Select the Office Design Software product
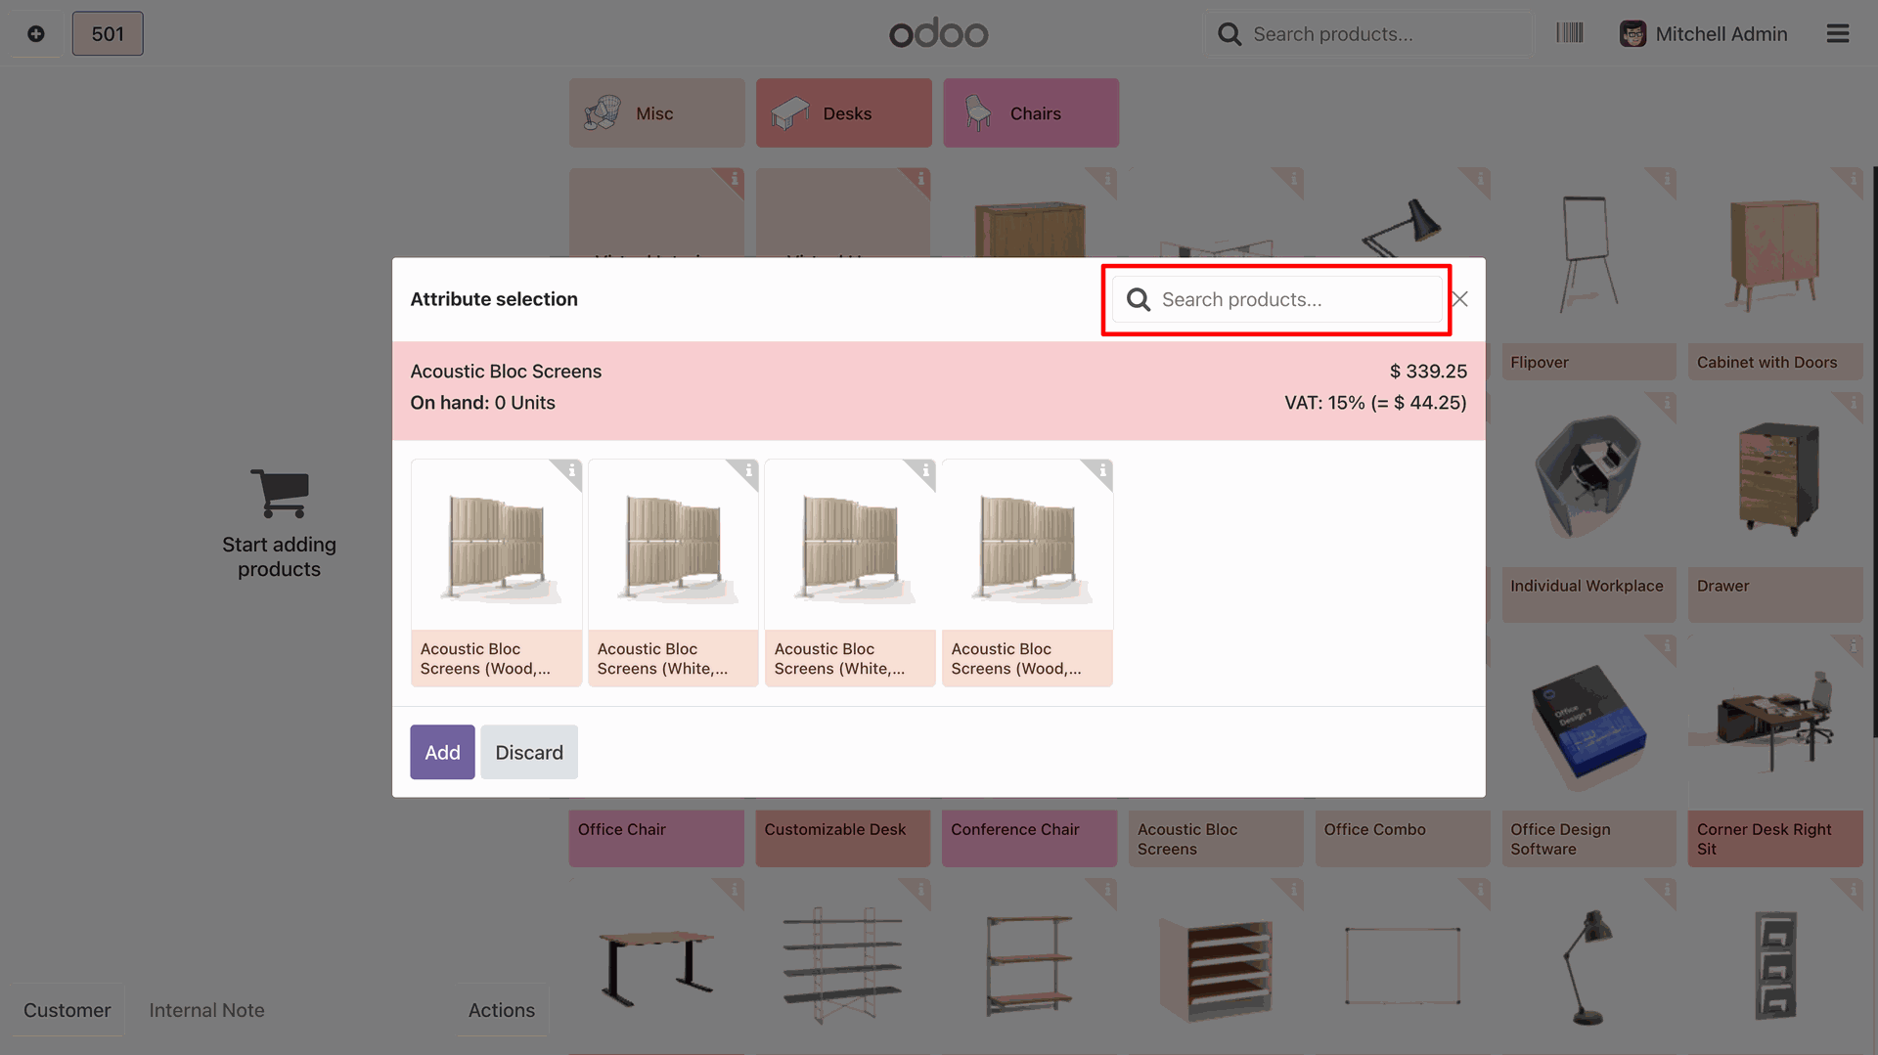Screen dimensions: 1878x1055 click(x=1588, y=751)
